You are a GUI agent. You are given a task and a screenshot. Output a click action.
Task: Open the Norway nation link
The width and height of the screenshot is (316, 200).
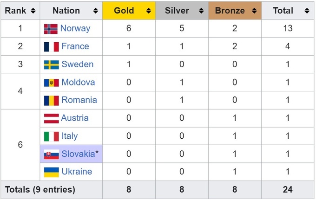75,29
